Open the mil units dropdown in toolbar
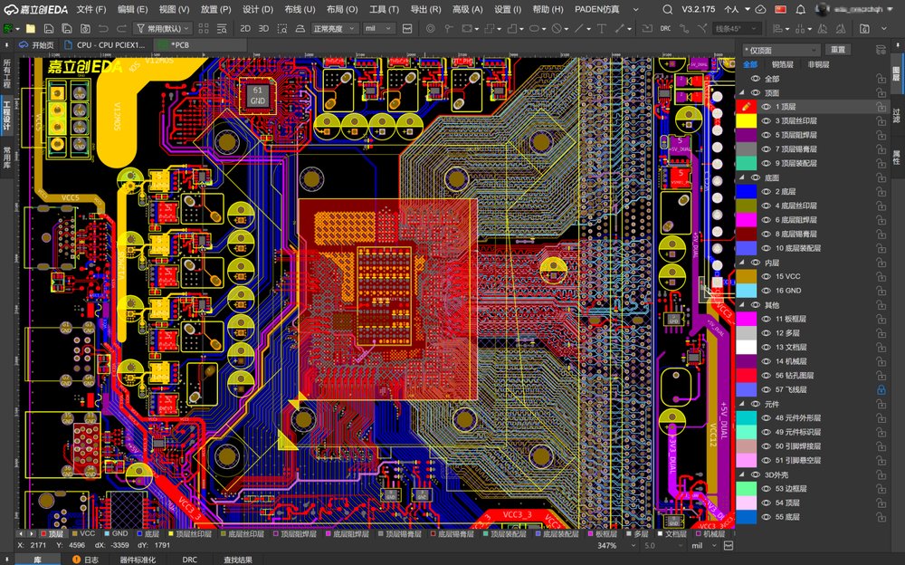Viewport: 905px width, 565px height. tap(379, 28)
